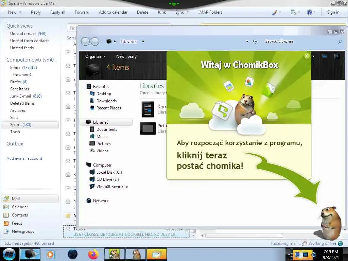Open the Contacts view in Mail
The image size is (348, 261).
20,215
